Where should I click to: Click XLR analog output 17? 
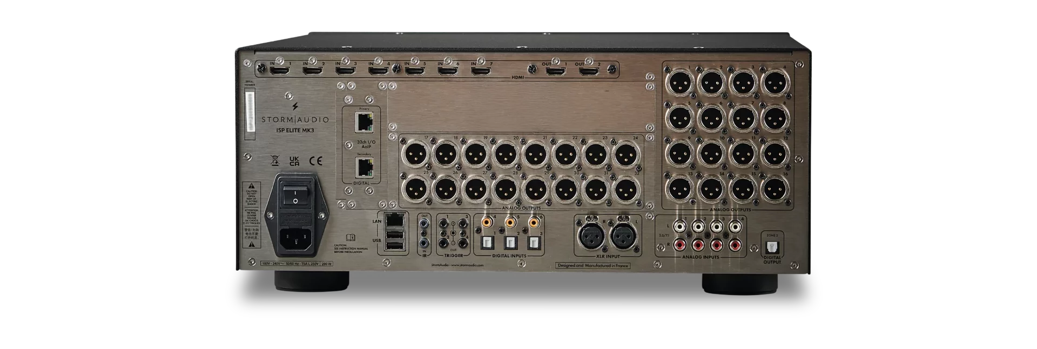415,155
